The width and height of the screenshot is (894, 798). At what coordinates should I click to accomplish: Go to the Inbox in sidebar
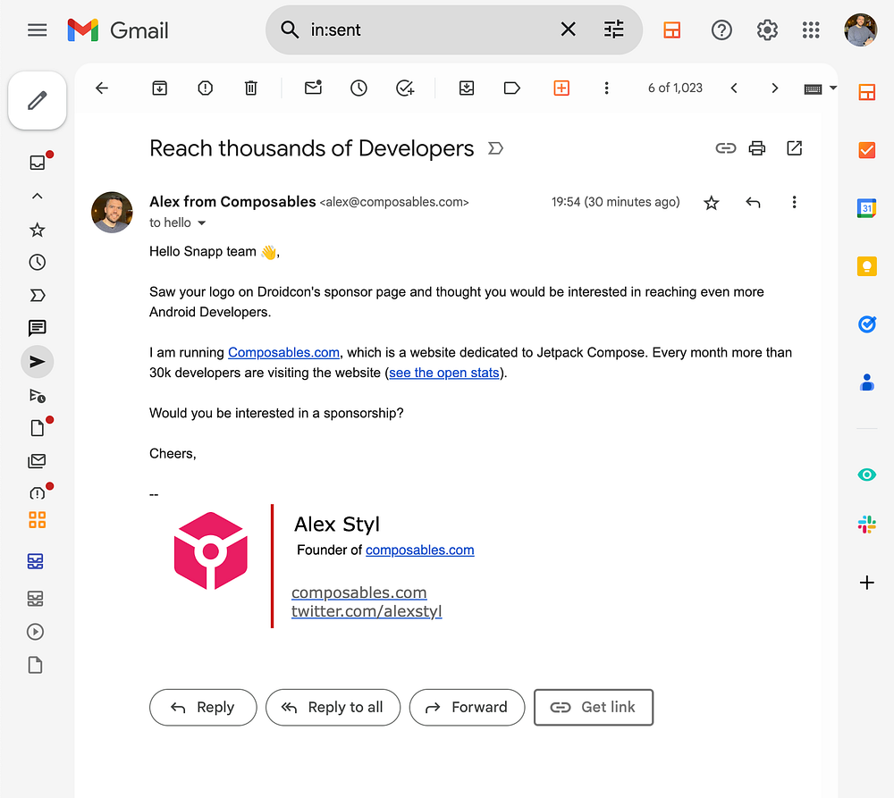(37, 163)
